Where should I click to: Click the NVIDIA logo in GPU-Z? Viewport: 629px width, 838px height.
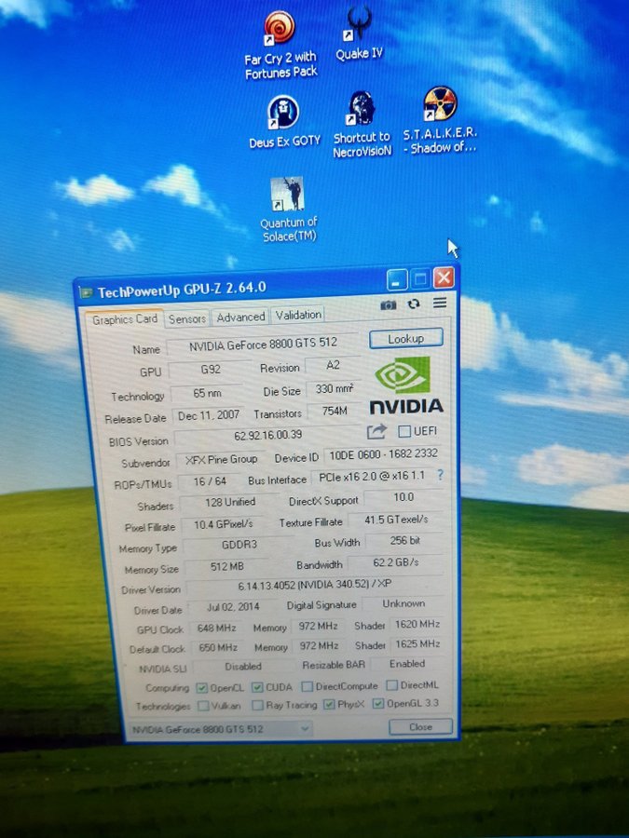(x=406, y=385)
